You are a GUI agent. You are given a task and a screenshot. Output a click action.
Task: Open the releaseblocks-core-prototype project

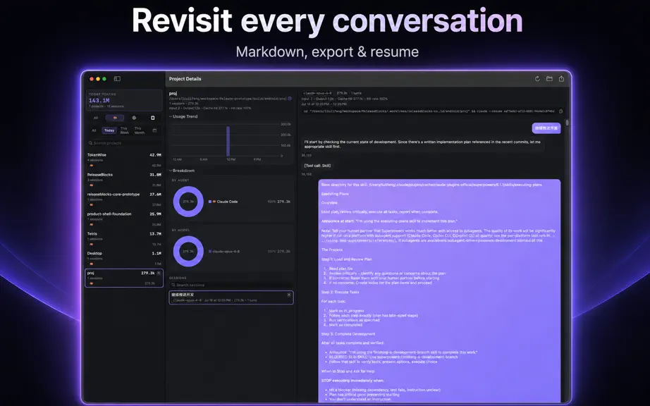(124, 199)
